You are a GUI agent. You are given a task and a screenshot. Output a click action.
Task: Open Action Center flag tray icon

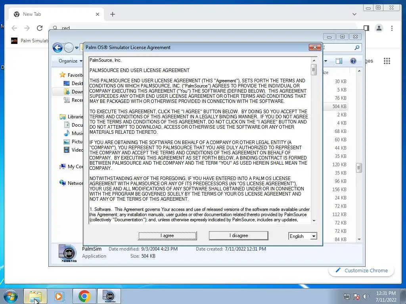356,296
